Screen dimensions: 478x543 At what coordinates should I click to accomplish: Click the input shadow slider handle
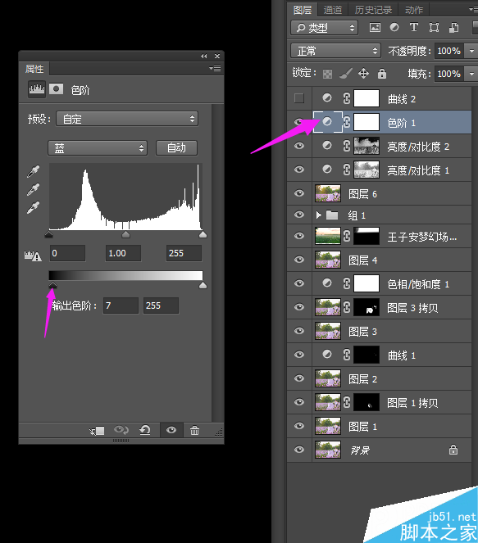click(x=48, y=234)
